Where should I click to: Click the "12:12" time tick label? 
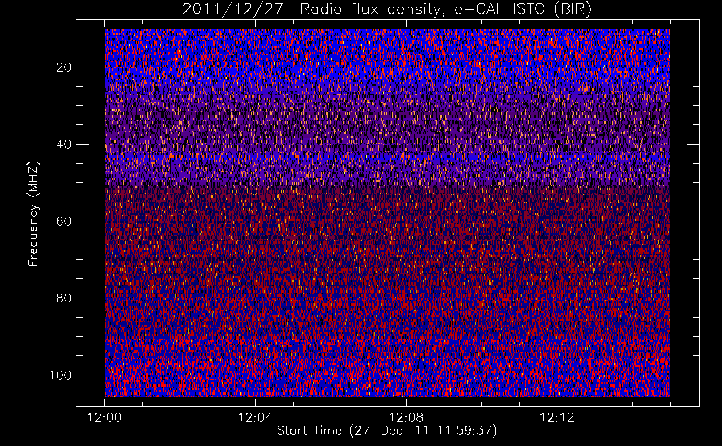(557, 418)
